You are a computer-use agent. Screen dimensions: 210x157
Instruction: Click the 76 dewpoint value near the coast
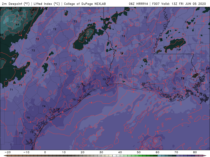click(x=57, y=109)
